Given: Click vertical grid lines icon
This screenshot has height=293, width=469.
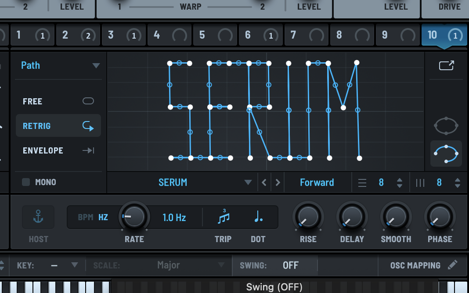Looking at the screenshot, I should pos(420,182).
